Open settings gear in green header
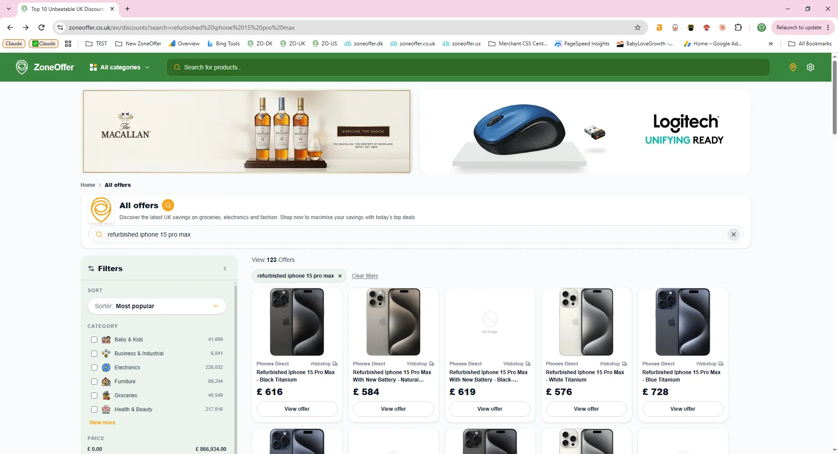838x454 pixels. [x=811, y=67]
